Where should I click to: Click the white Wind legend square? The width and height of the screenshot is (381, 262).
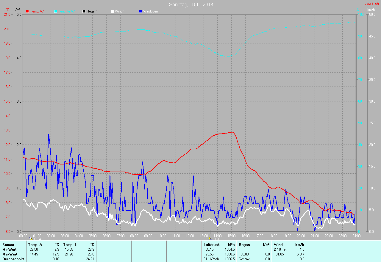pos(112,11)
